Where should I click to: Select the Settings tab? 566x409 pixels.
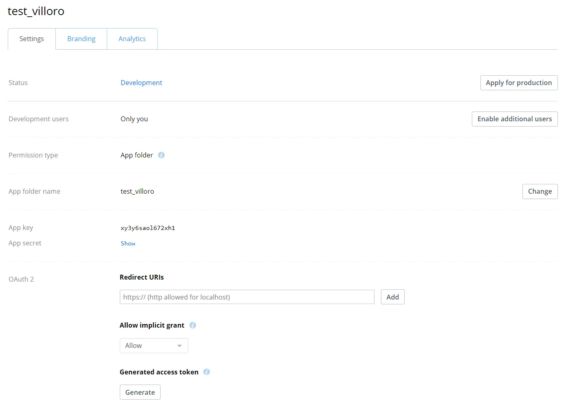click(x=31, y=38)
